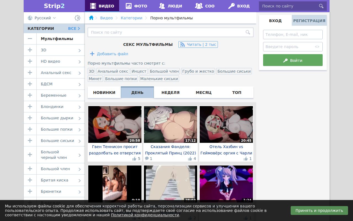Open the Политикой конфиденциальности link
Viewport: 353px width, 221px height.
coord(145,215)
